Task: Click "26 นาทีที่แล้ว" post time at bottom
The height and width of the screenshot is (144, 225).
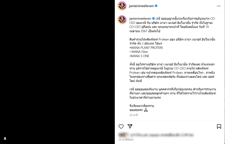Action: (x=126, y=139)
